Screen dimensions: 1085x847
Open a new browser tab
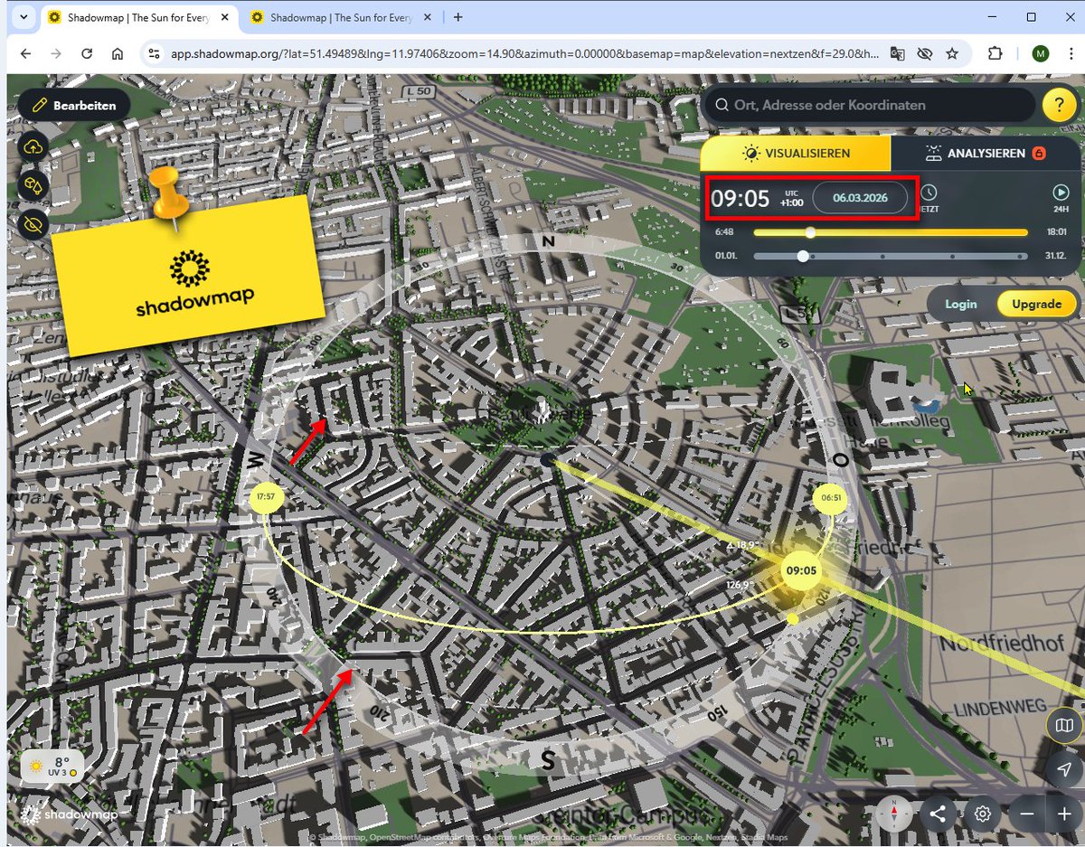458,17
